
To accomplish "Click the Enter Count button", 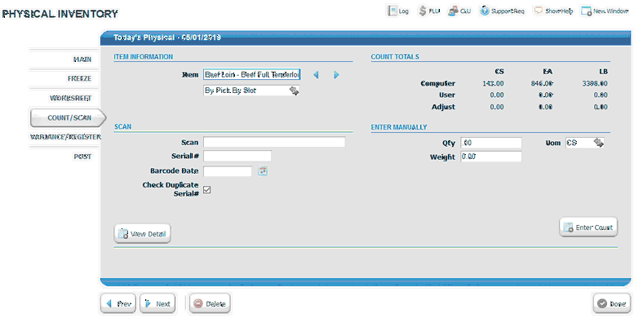I will tap(588, 227).
